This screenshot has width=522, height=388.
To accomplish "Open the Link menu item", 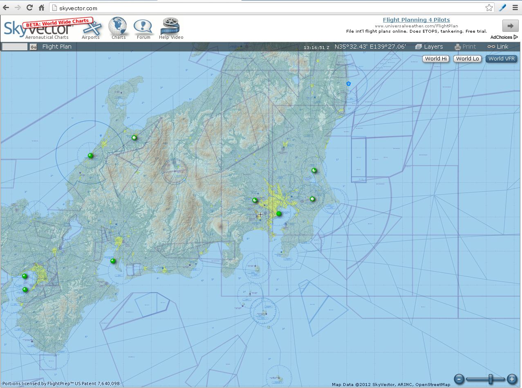I will point(498,47).
